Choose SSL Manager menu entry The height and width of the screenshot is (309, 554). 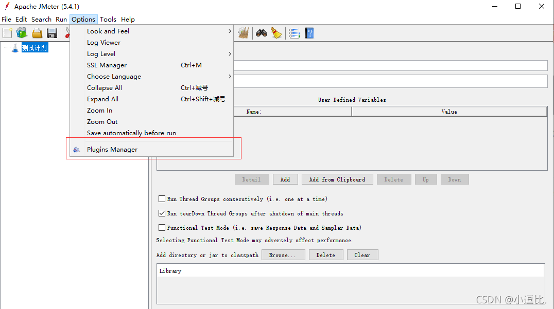pyautogui.click(x=151, y=65)
